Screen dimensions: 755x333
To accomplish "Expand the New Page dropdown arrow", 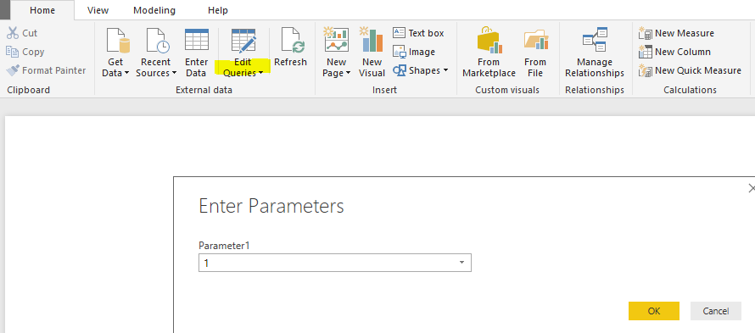I will tap(348, 74).
